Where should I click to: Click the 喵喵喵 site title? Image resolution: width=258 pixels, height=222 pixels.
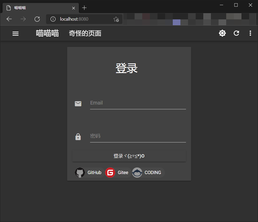(47, 33)
